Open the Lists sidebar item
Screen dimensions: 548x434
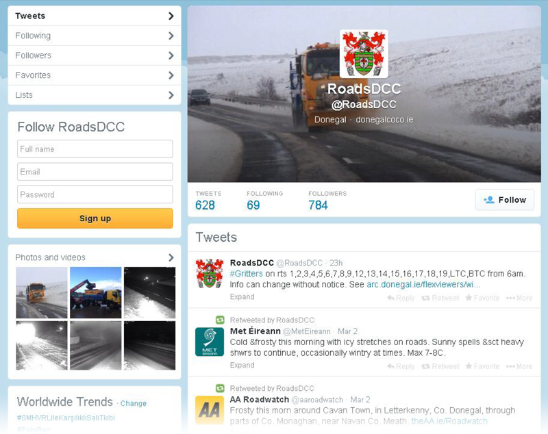point(95,95)
